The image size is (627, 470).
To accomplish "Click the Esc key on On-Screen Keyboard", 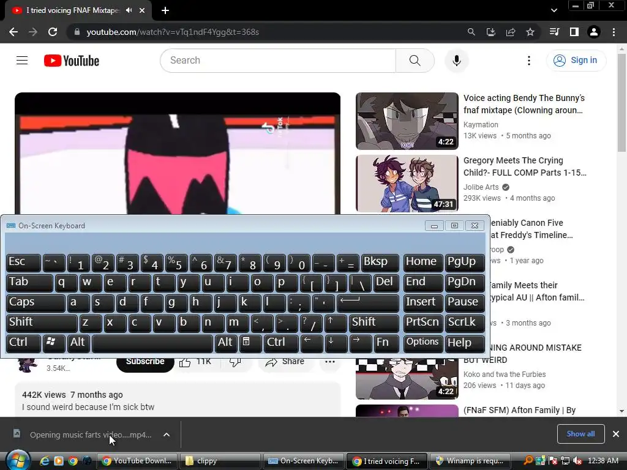I will coord(24,263).
